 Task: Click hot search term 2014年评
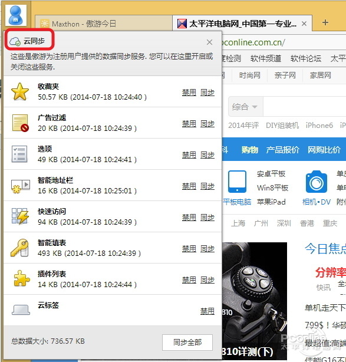coord(243,126)
